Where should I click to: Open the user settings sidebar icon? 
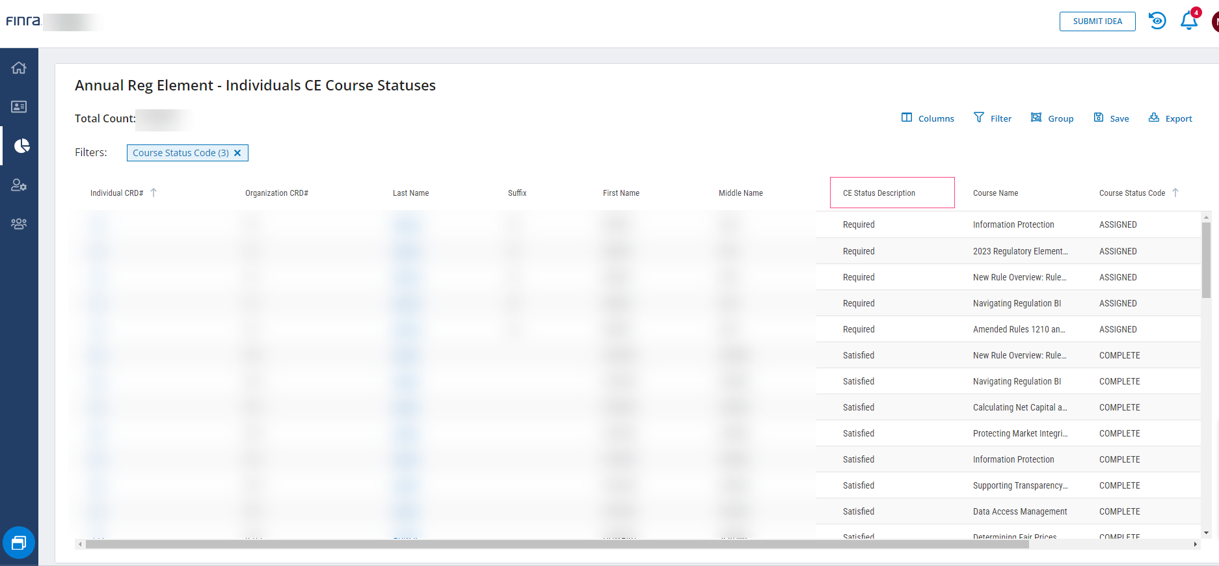pos(19,185)
